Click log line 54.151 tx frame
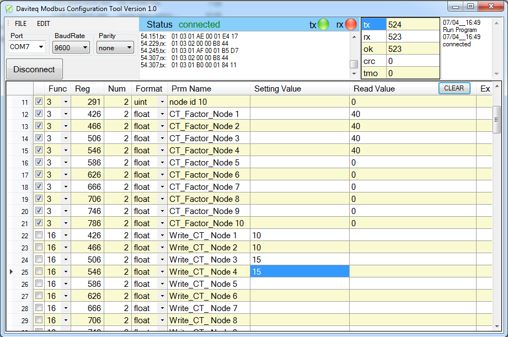The width and height of the screenshot is (508, 337). tap(189, 36)
